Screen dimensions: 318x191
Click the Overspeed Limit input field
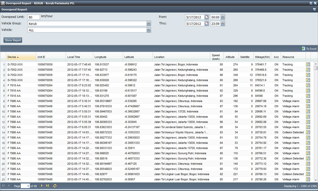tap(34, 17)
